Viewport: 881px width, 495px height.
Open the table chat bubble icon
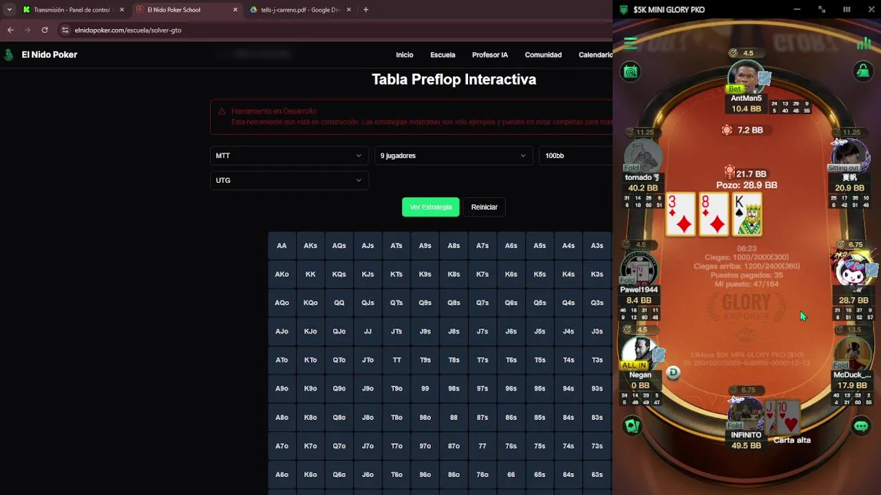861,426
